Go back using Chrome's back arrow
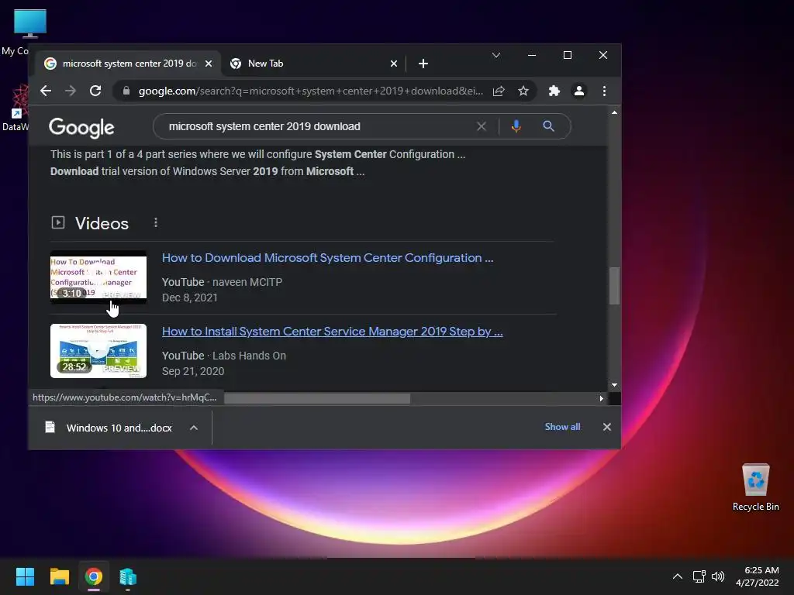The width and height of the screenshot is (794, 595). click(x=46, y=91)
